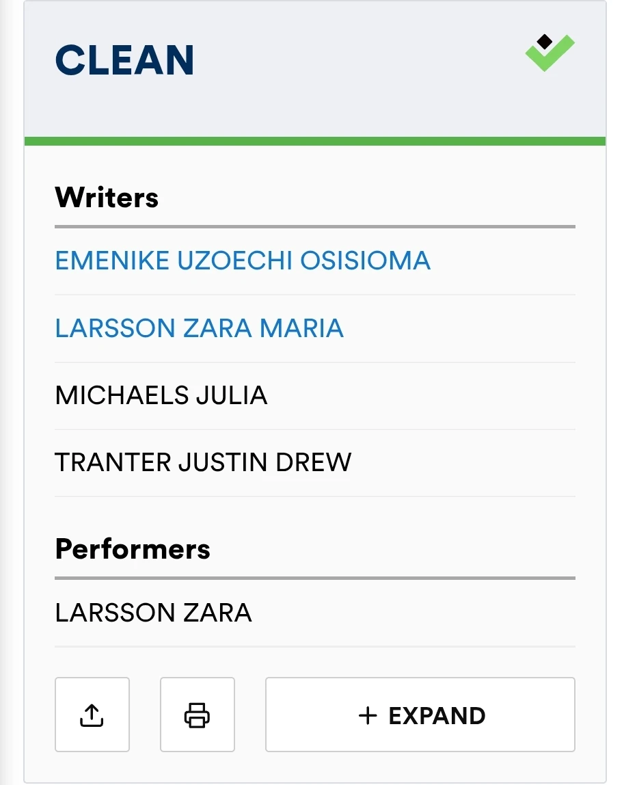Viewport: 637px width, 785px height.
Task: Click the green checkmark reconciled icon
Action: point(554,57)
